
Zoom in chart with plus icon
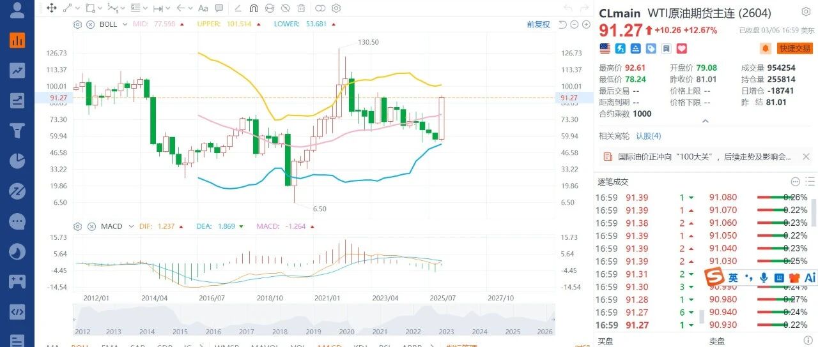[x=586, y=24]
